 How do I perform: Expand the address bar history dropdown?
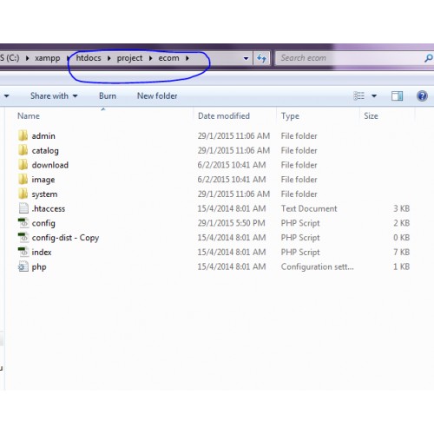point(246,58)
